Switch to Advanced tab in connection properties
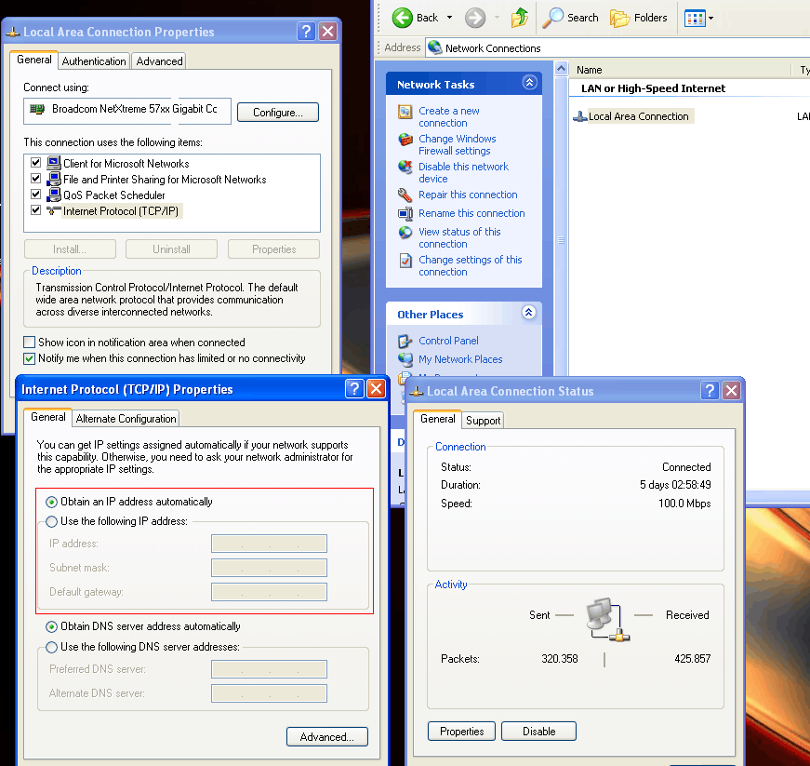The image size is (810, 766). click(159, 61)
